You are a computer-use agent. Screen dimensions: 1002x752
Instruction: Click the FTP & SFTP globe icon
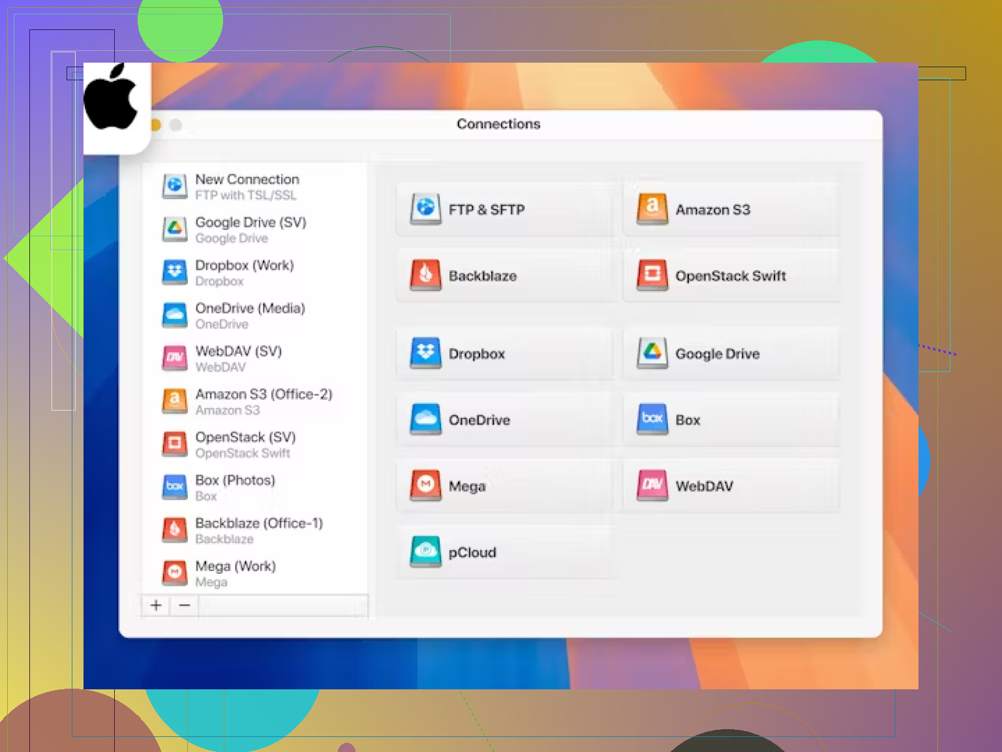click(426, 209)
